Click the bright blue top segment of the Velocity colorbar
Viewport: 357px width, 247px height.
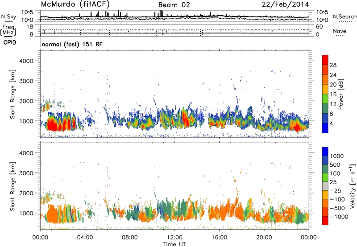pyautogui.click(x=325, y=152)
